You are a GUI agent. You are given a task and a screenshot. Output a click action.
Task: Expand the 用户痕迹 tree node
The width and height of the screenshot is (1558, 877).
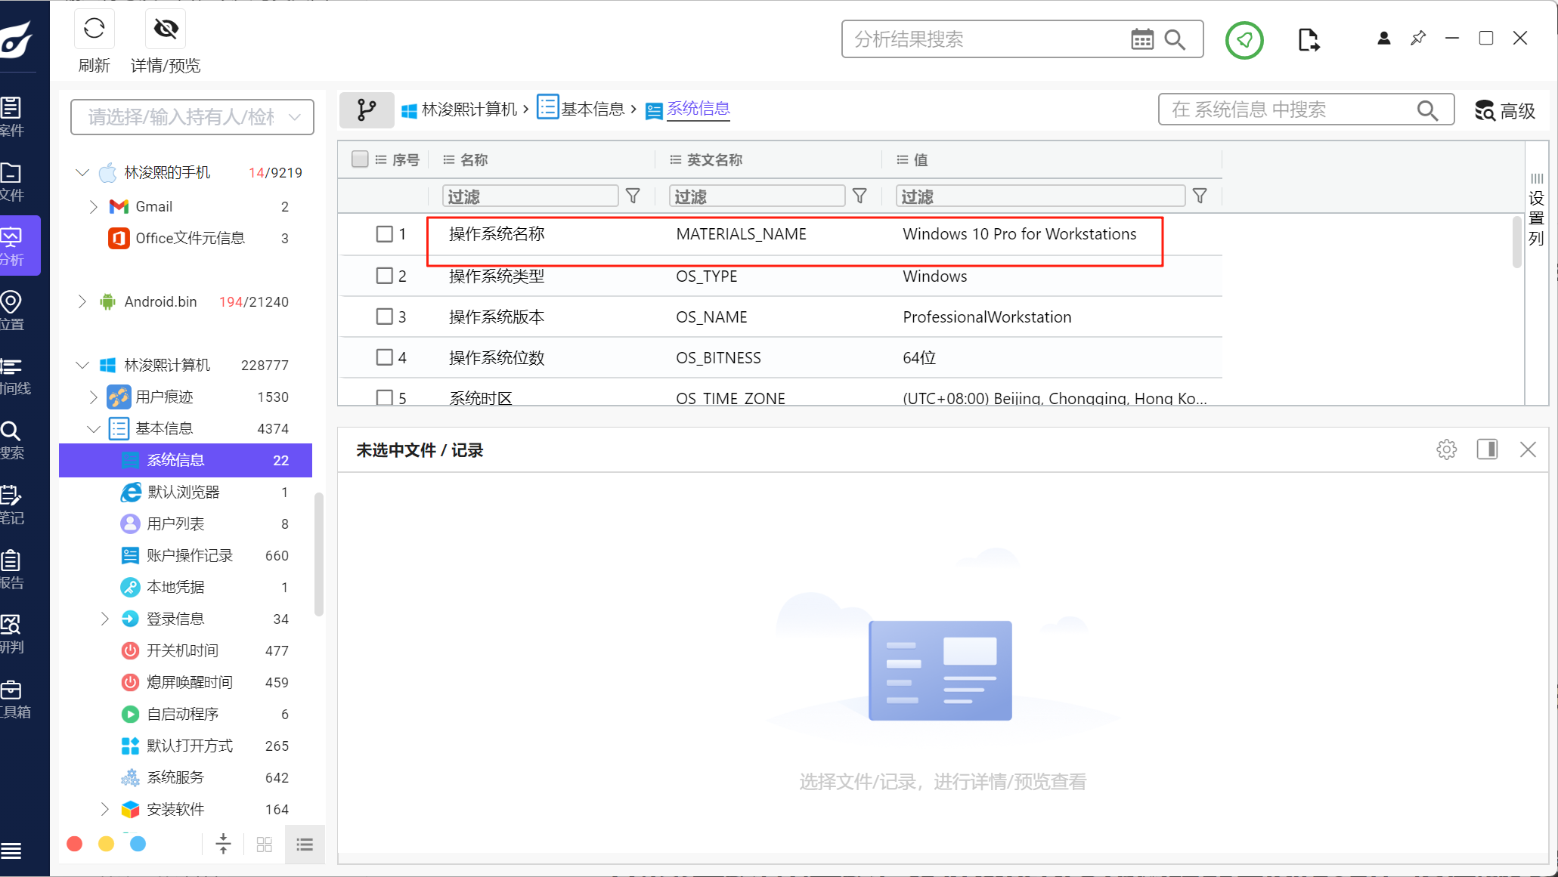[x=93, y=397]
